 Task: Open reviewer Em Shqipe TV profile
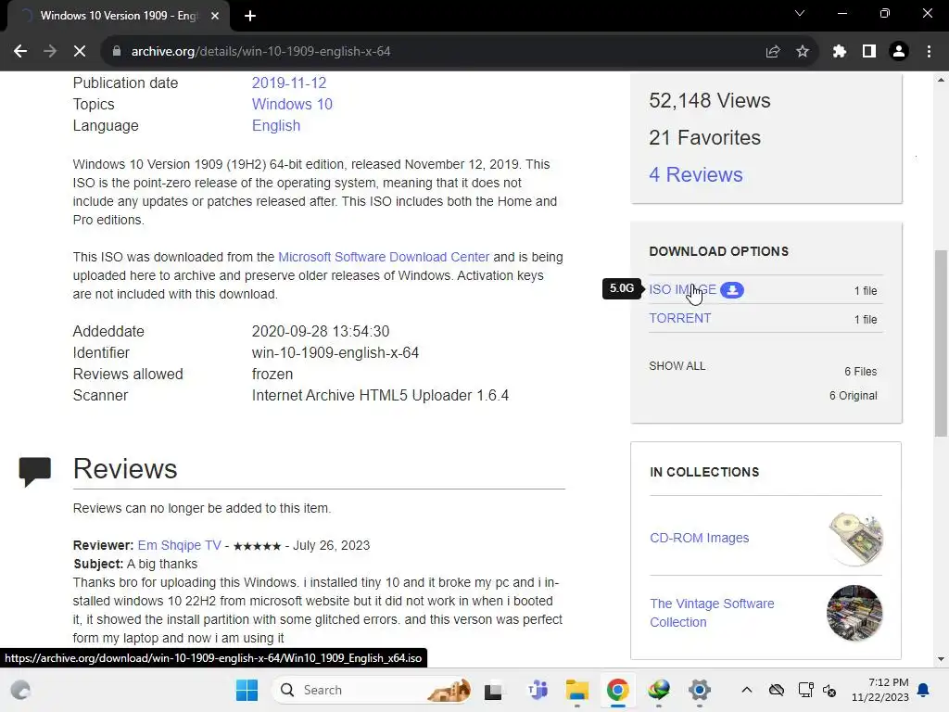coord(179,545)
